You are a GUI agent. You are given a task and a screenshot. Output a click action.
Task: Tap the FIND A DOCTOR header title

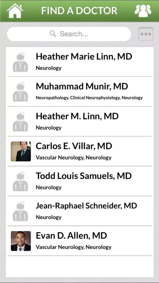79,11
